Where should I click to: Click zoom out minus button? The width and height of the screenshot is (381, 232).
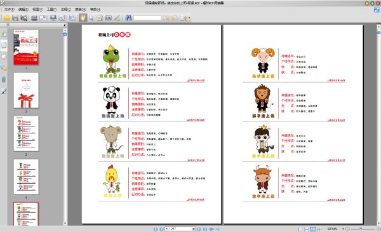coord(347,229)
